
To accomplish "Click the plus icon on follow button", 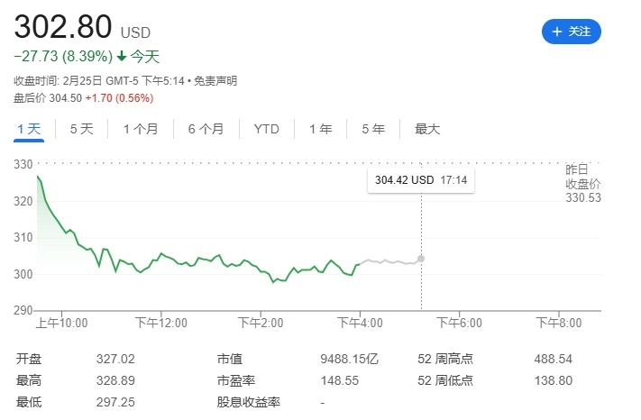I will click(x=556, y=32).
